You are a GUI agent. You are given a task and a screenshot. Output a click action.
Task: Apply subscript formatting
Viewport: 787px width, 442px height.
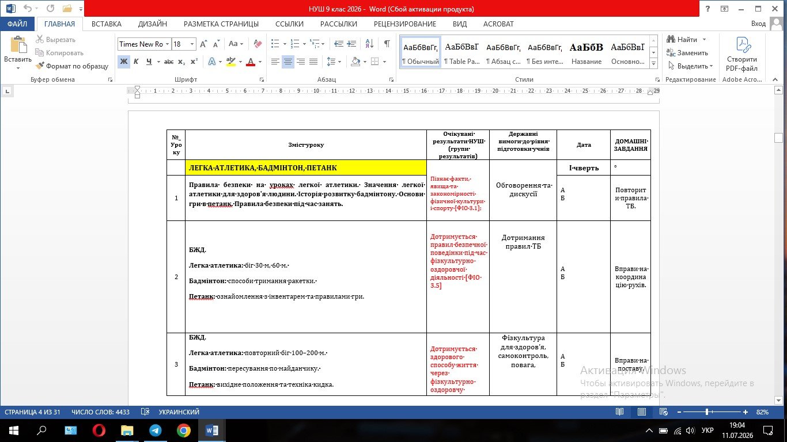tap(181, 62)
